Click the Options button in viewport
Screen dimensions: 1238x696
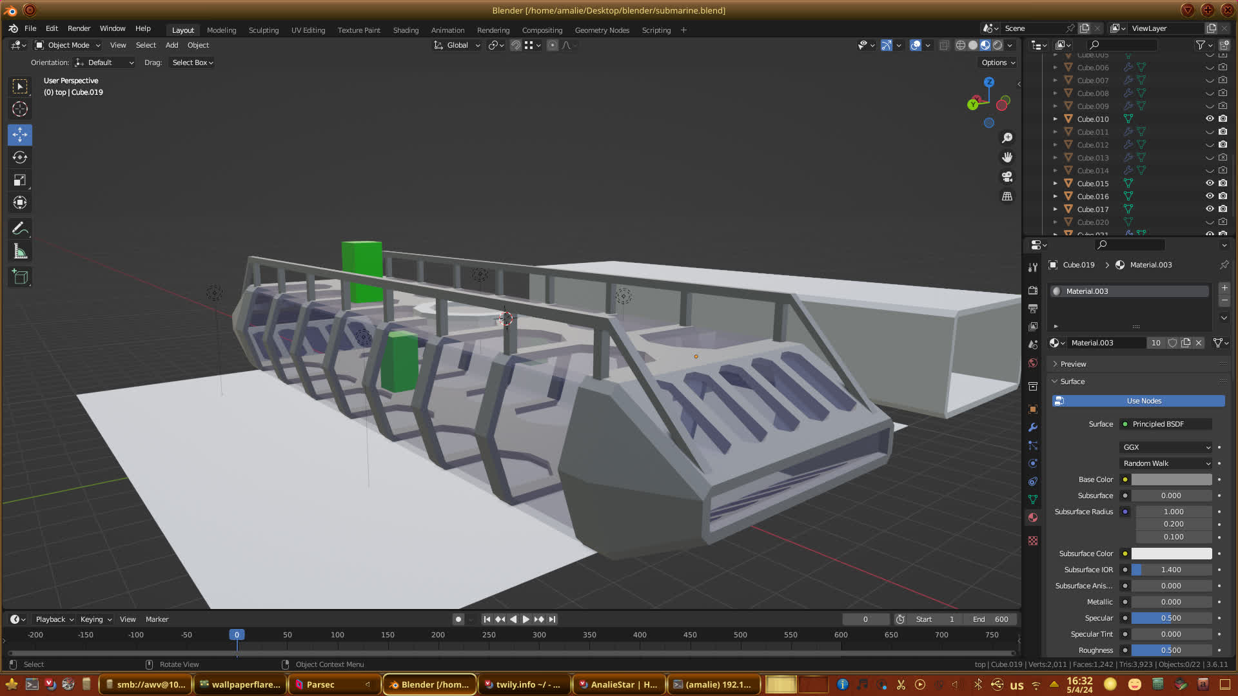pyautogui.click(x=998, y=63)
